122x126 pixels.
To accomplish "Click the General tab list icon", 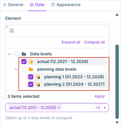I will tap(4, 5).
